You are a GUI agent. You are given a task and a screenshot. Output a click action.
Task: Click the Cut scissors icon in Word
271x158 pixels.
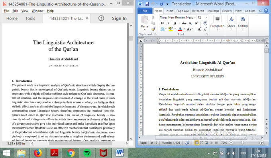(153, 17)
